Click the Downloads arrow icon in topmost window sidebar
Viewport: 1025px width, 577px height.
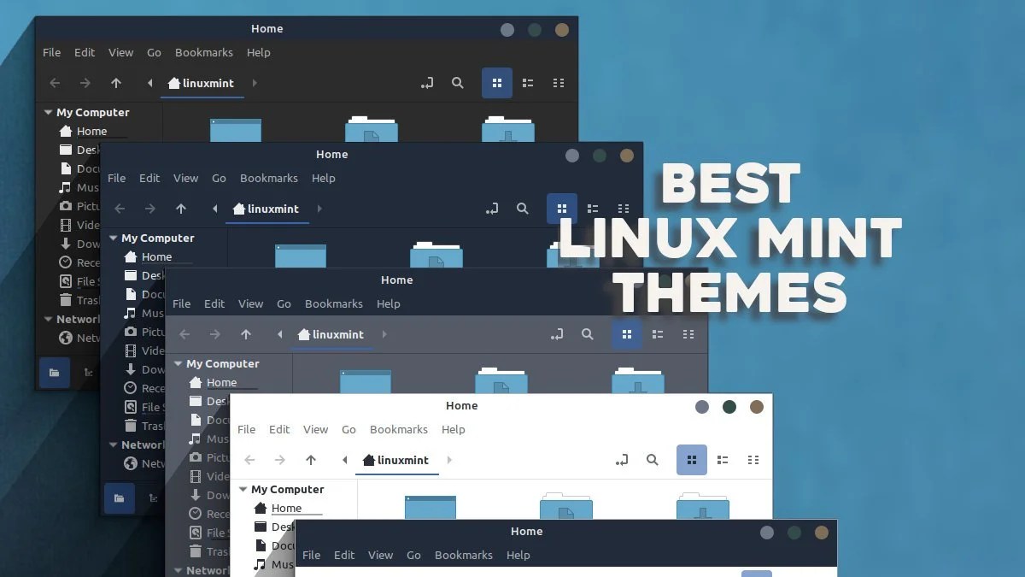coord(66,244)
